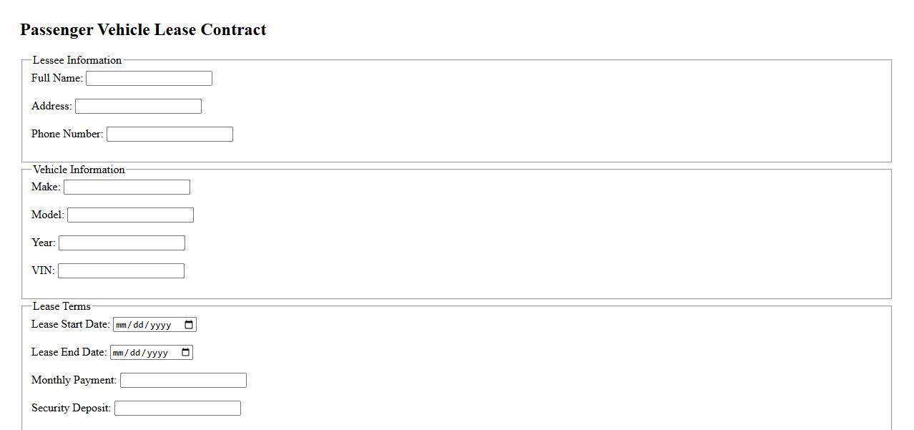The height and width of the screenshot is (430, 914).
Task: Select the month segment of Lease End Date
Action: pyautogui.click(x=117, y=353)
